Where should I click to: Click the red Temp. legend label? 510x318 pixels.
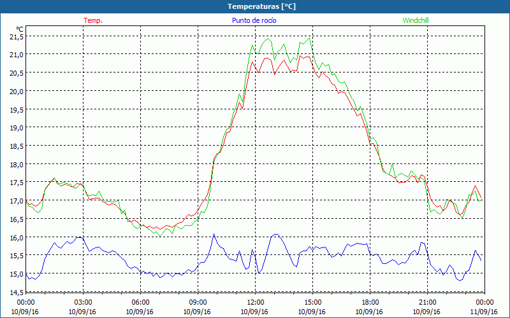[93, 20]
